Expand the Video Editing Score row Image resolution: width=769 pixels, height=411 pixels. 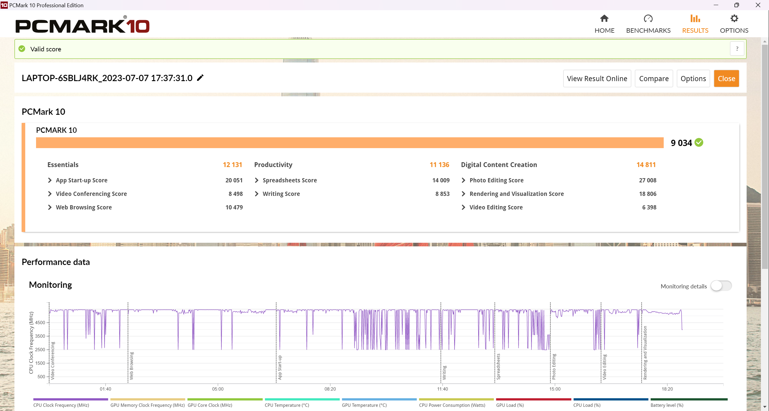(x=464, y=207)
